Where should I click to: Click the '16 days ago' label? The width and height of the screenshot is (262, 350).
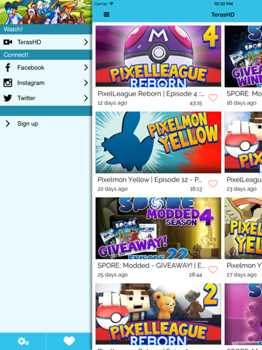pyautogui.click(x=242, y=103)
